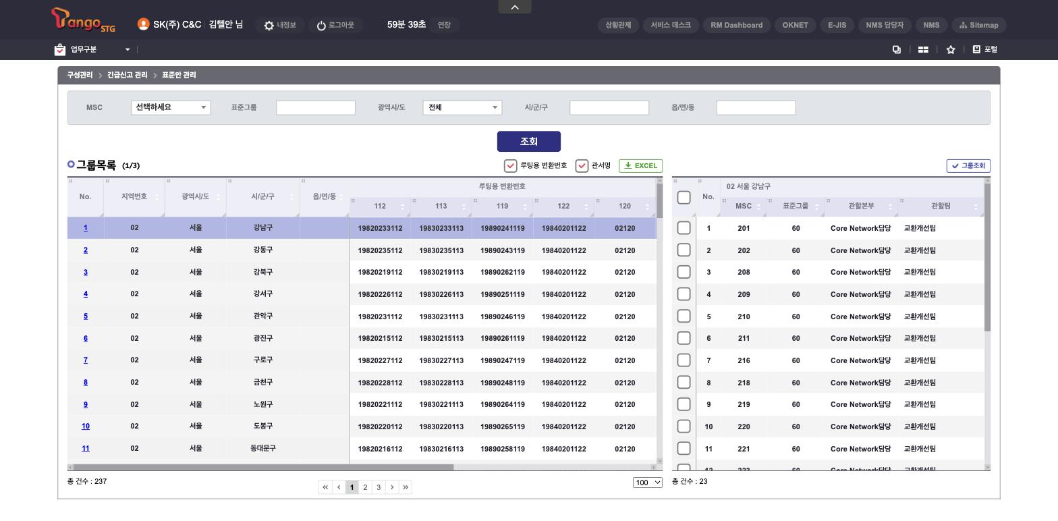Click the 표준그룹 input field
Screen dimensions: 1058x521
(x=316, y=108)
